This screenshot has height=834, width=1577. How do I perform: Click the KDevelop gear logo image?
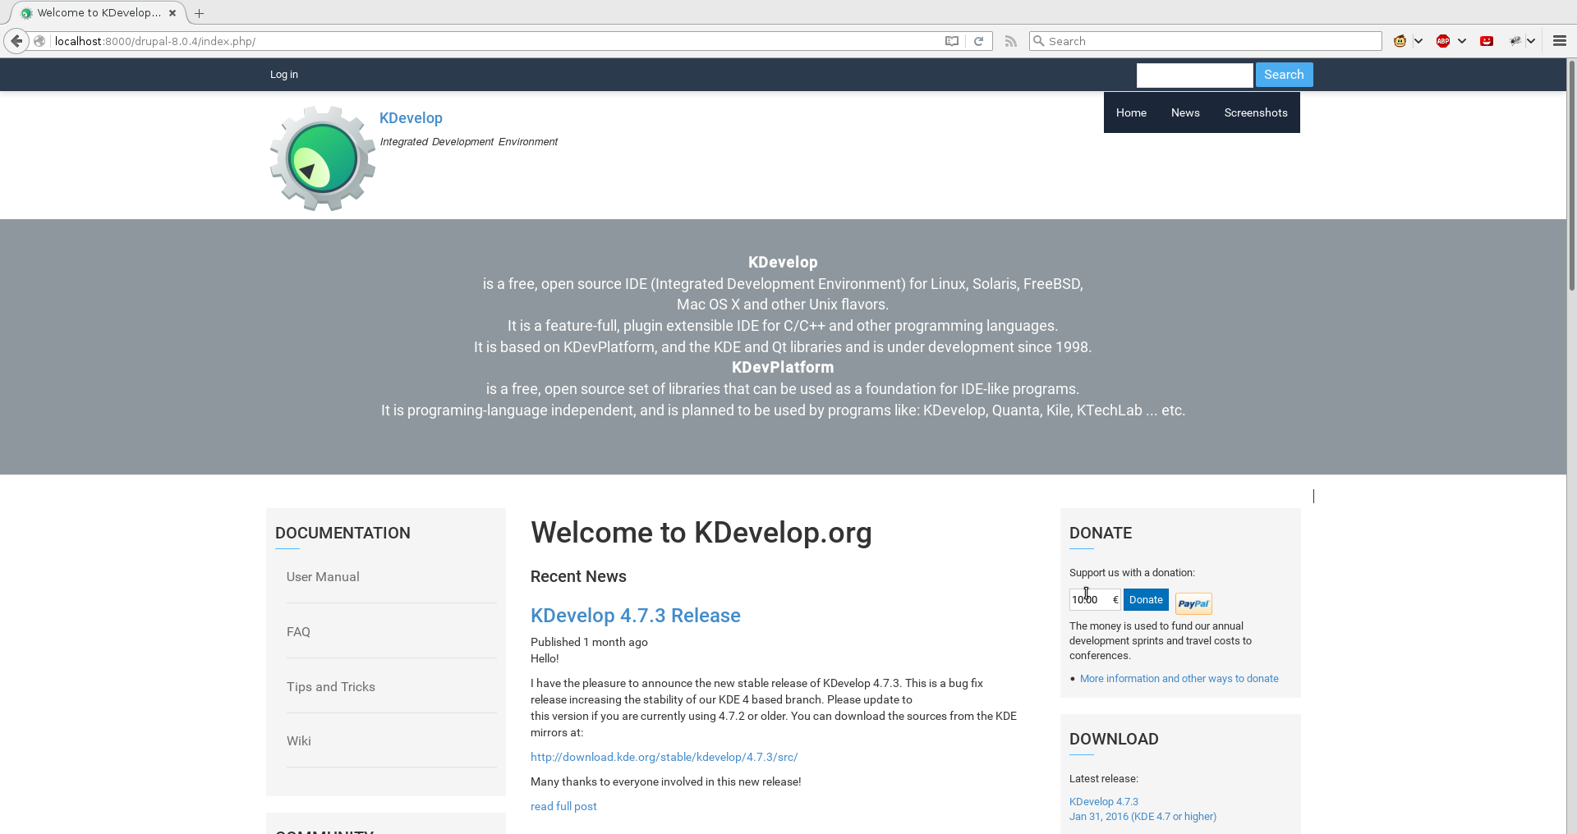[x=323, y=158]
